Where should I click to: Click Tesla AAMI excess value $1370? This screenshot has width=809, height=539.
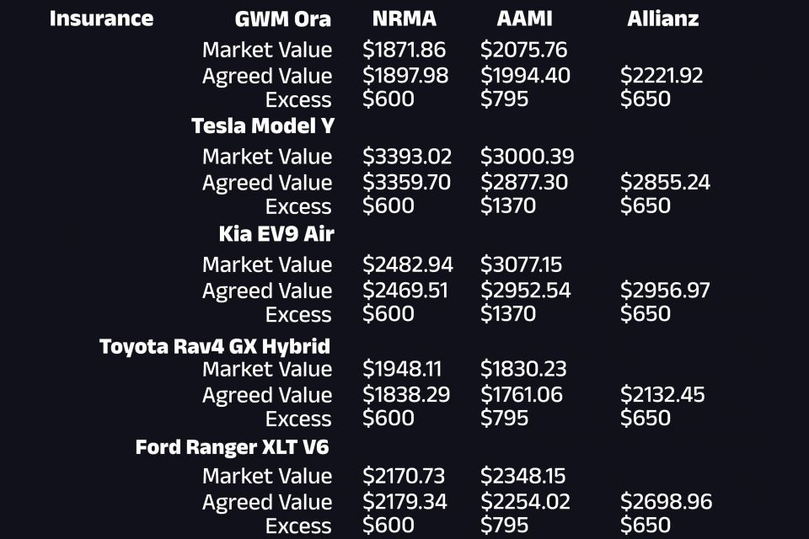[x=508, y=205]
